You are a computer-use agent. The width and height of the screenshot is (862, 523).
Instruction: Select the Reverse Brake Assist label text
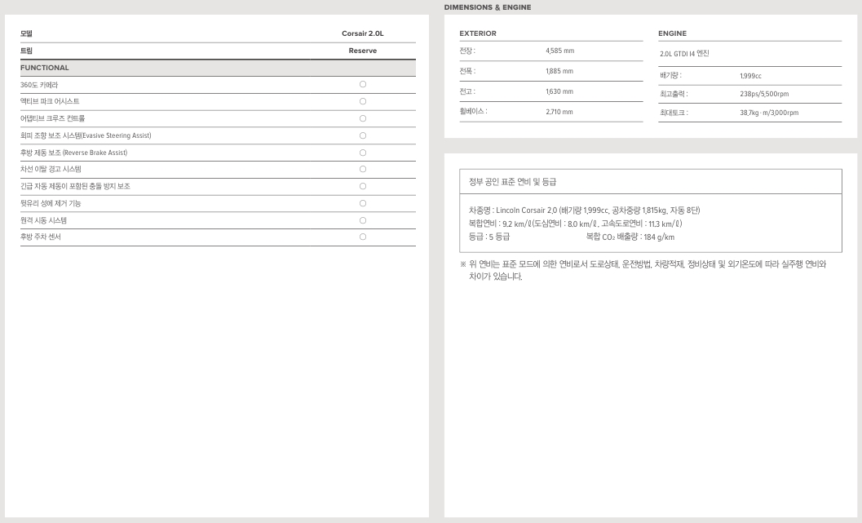coord(73,153)
